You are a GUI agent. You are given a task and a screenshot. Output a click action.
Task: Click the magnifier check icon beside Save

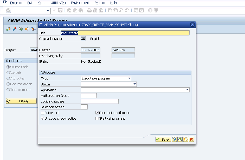pyautogui.click(x=180, y=139)
